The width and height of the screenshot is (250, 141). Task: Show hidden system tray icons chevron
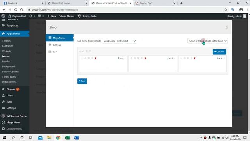coord(200,137)
